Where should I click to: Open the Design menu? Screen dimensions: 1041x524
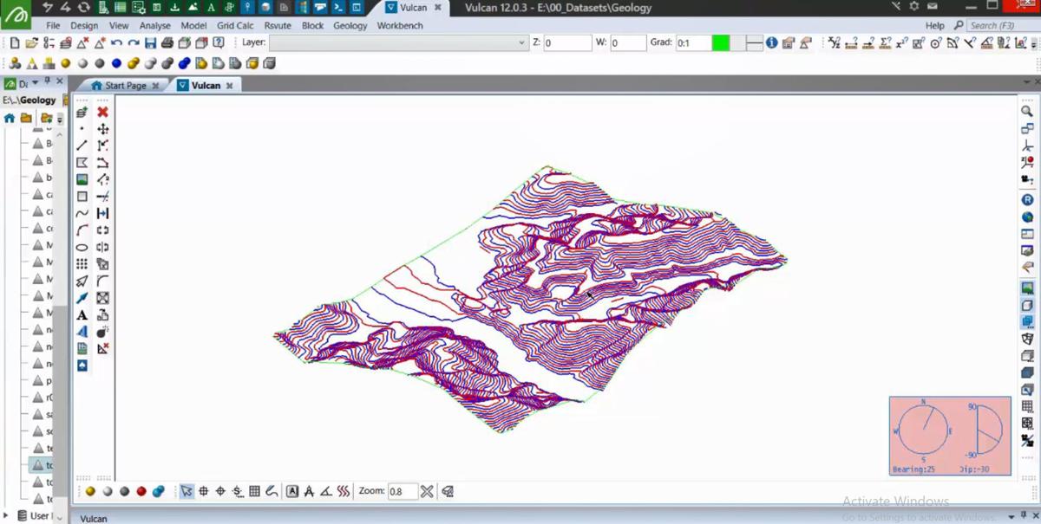(84, 26)
